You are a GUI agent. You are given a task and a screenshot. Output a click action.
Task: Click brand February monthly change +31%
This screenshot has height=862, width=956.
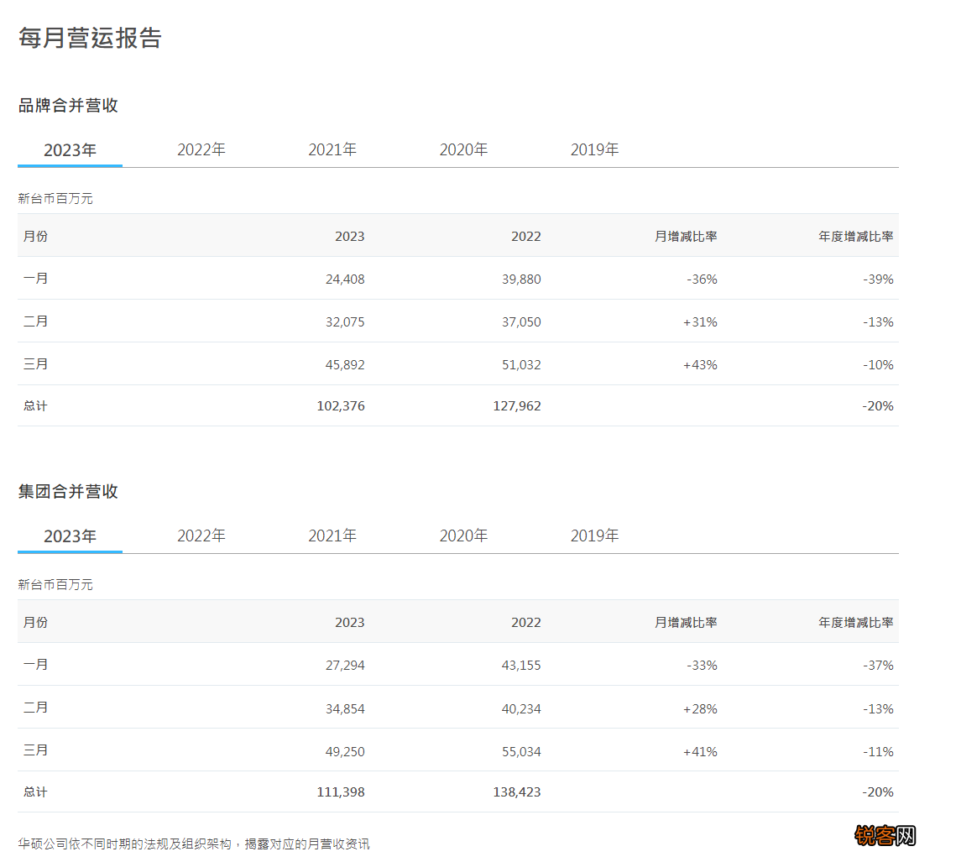pyautogui.click(x=700, y=321)
